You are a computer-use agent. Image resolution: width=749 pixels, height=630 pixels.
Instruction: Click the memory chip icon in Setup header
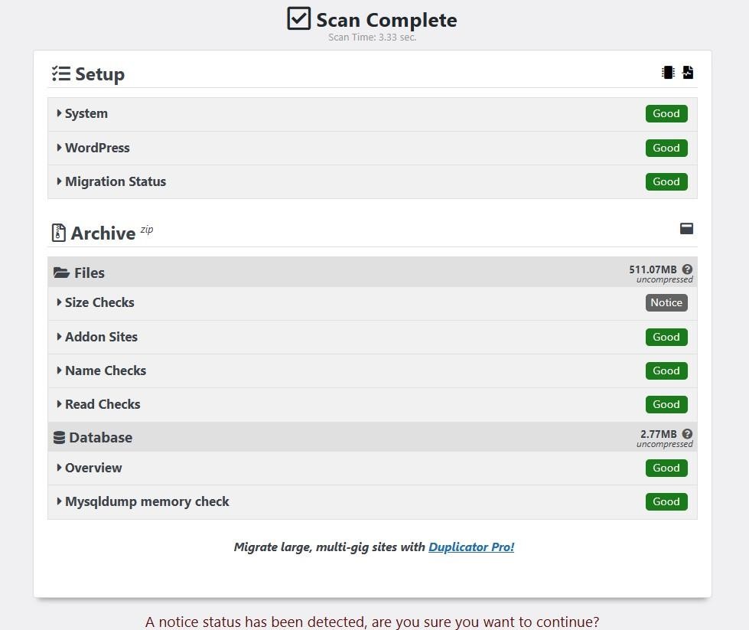click(668, 73)
